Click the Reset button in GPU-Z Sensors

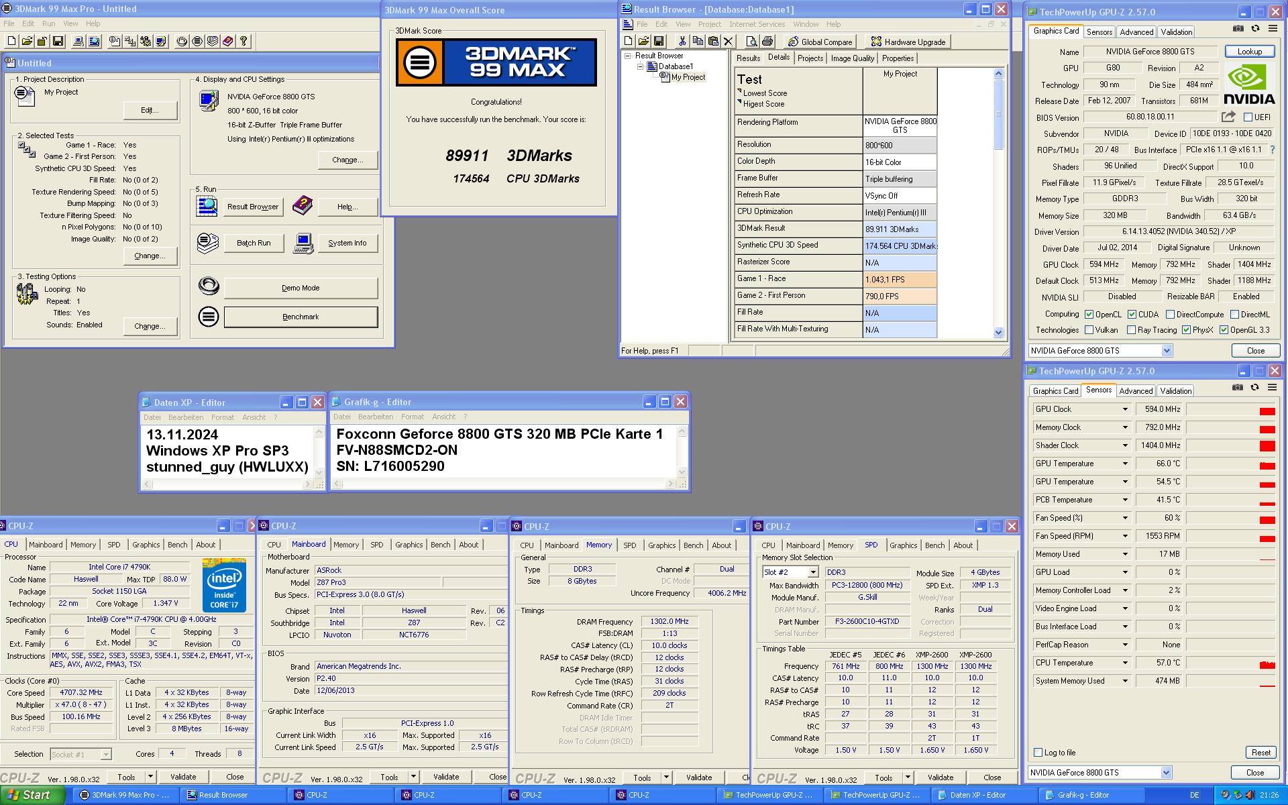1260,752
